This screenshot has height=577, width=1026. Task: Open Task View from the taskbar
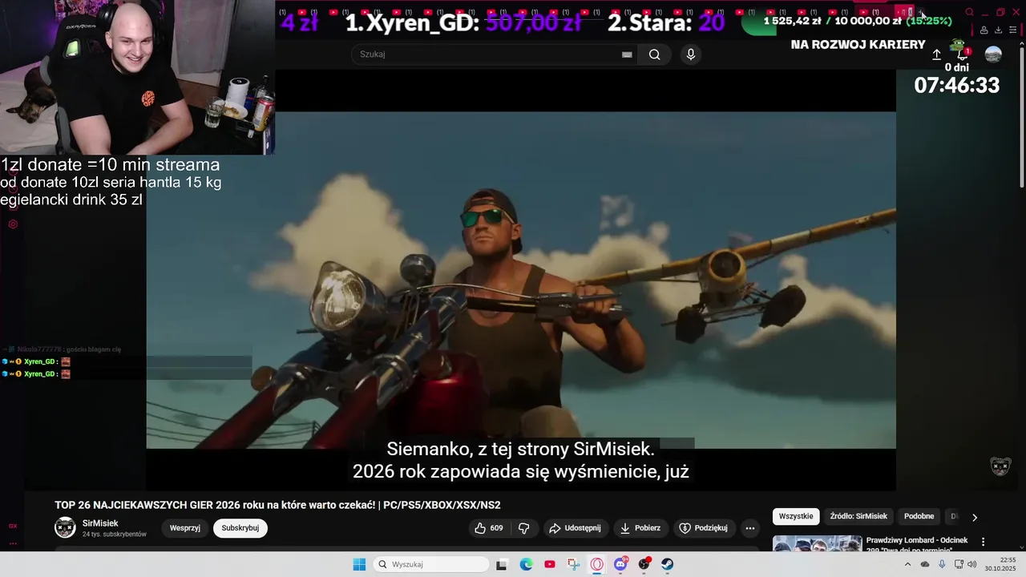[502, 564]
